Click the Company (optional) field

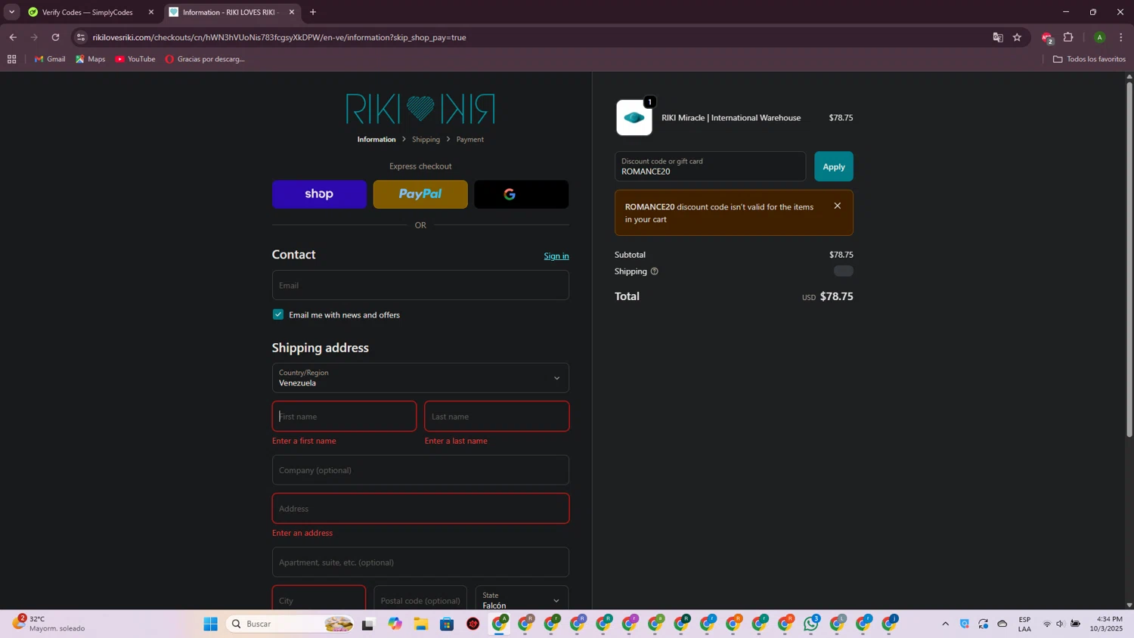(420, 470)
